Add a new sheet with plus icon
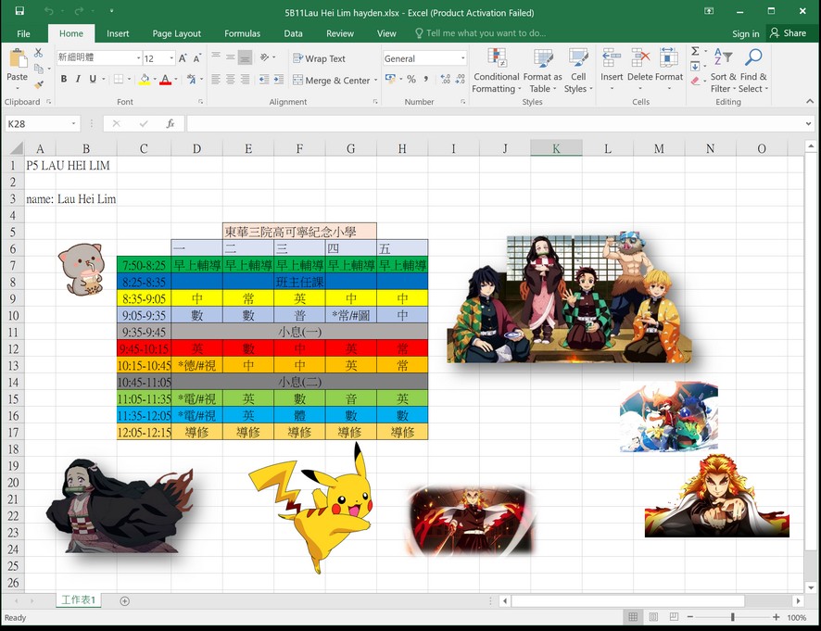This screenshot has height=631, width=821. point(124,601)
